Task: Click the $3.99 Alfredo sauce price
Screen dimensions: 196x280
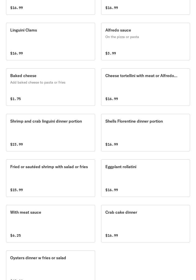Action: click(111, 53)
